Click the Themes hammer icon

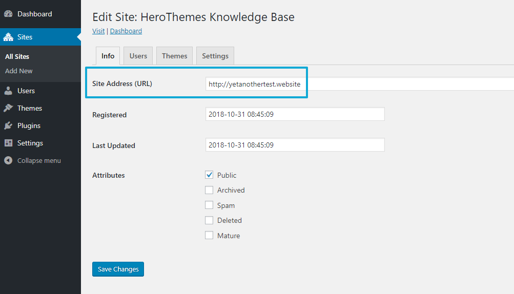pyautogui.click(x=8, y=108)
